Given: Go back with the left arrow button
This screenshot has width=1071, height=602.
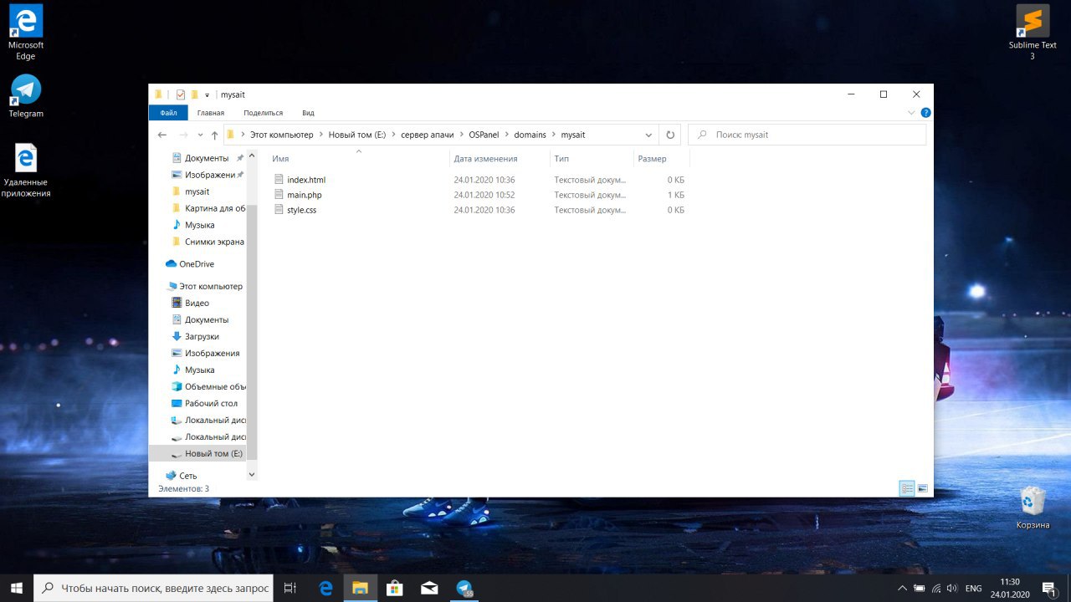Looking at the screenshot, I should pos(162,135).
